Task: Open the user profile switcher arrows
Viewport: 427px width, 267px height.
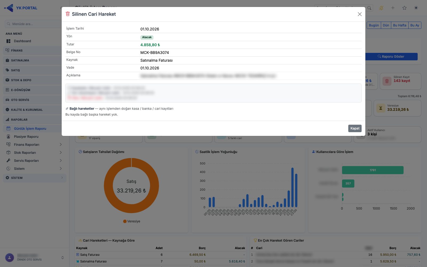Action: pyautogui.click(x=62, y=258)
